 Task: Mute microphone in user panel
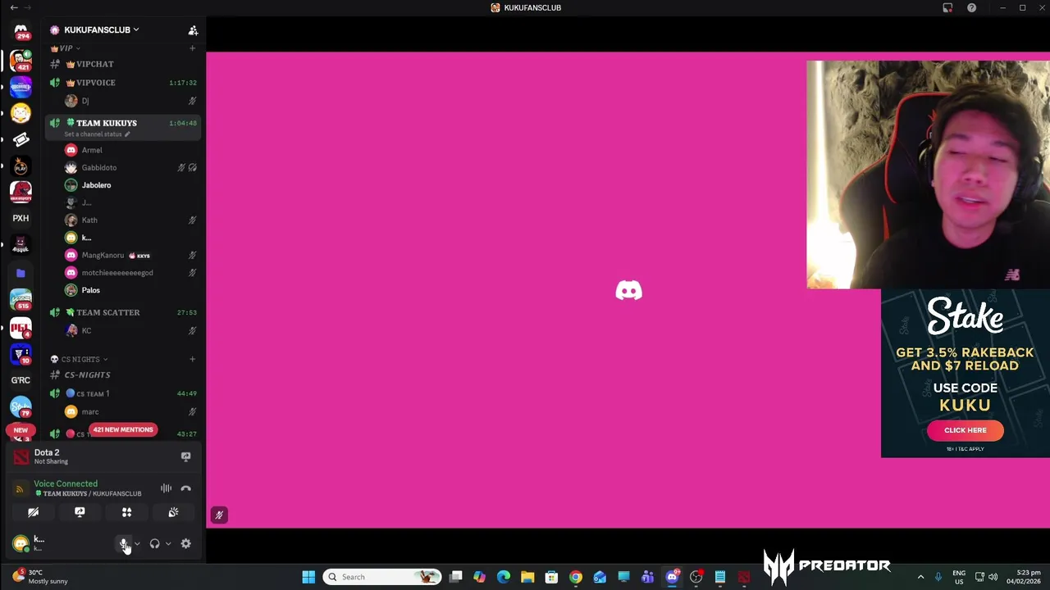pyautogui.click(x=124, y=543)
